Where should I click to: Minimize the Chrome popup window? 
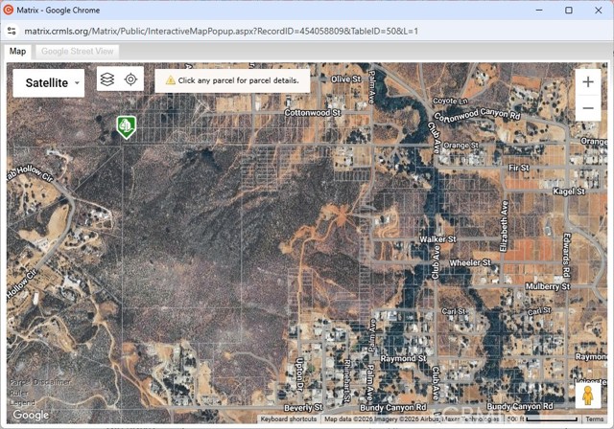pos(539,11)
